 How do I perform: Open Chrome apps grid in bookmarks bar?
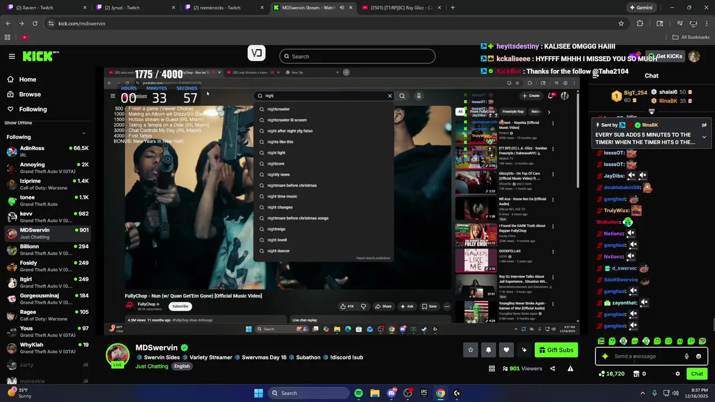pyautogui.click(x=7, y=37)
